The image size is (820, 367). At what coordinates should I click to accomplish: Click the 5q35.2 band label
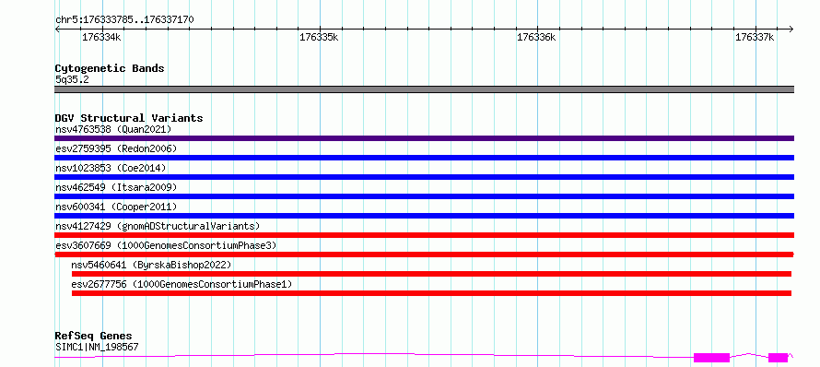(x=72, y=80)
